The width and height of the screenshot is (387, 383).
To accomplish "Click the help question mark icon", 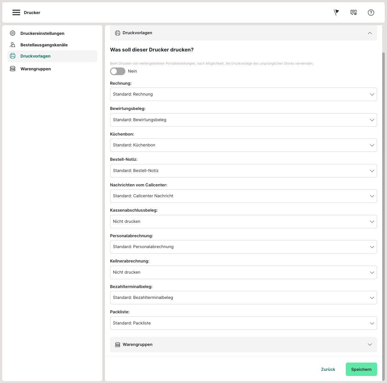I will [x=371, y=12].
